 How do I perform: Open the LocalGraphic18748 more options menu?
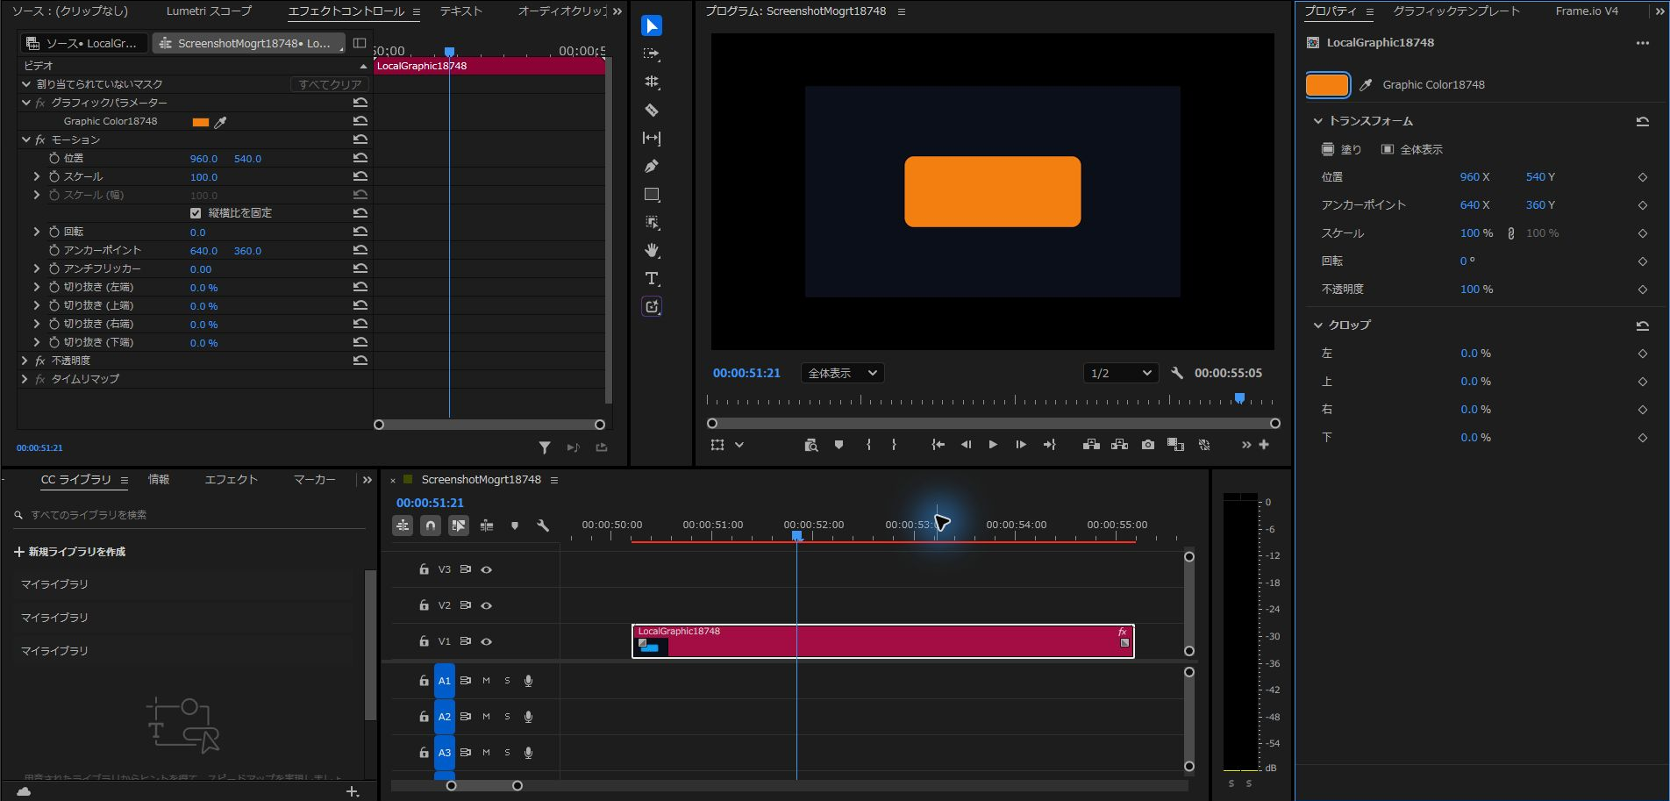1643,43
